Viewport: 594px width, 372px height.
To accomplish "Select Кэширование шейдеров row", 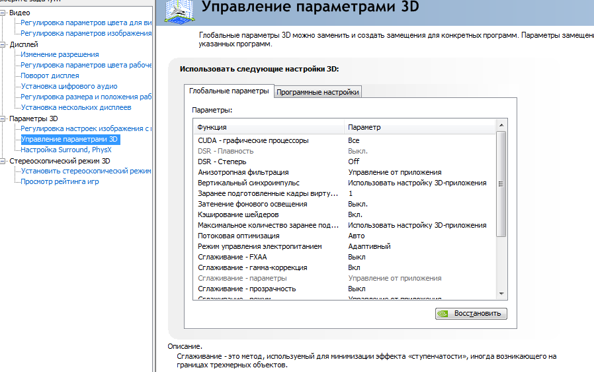I will (345, 215).
